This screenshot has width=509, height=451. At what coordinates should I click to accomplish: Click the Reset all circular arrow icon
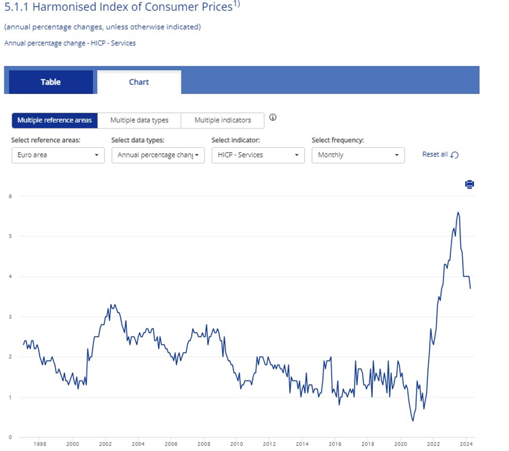click(455, 155)
